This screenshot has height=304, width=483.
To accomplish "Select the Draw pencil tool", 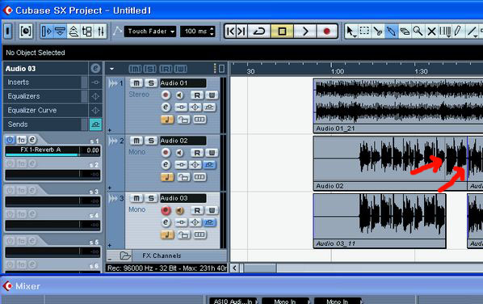I will [458, 32].
